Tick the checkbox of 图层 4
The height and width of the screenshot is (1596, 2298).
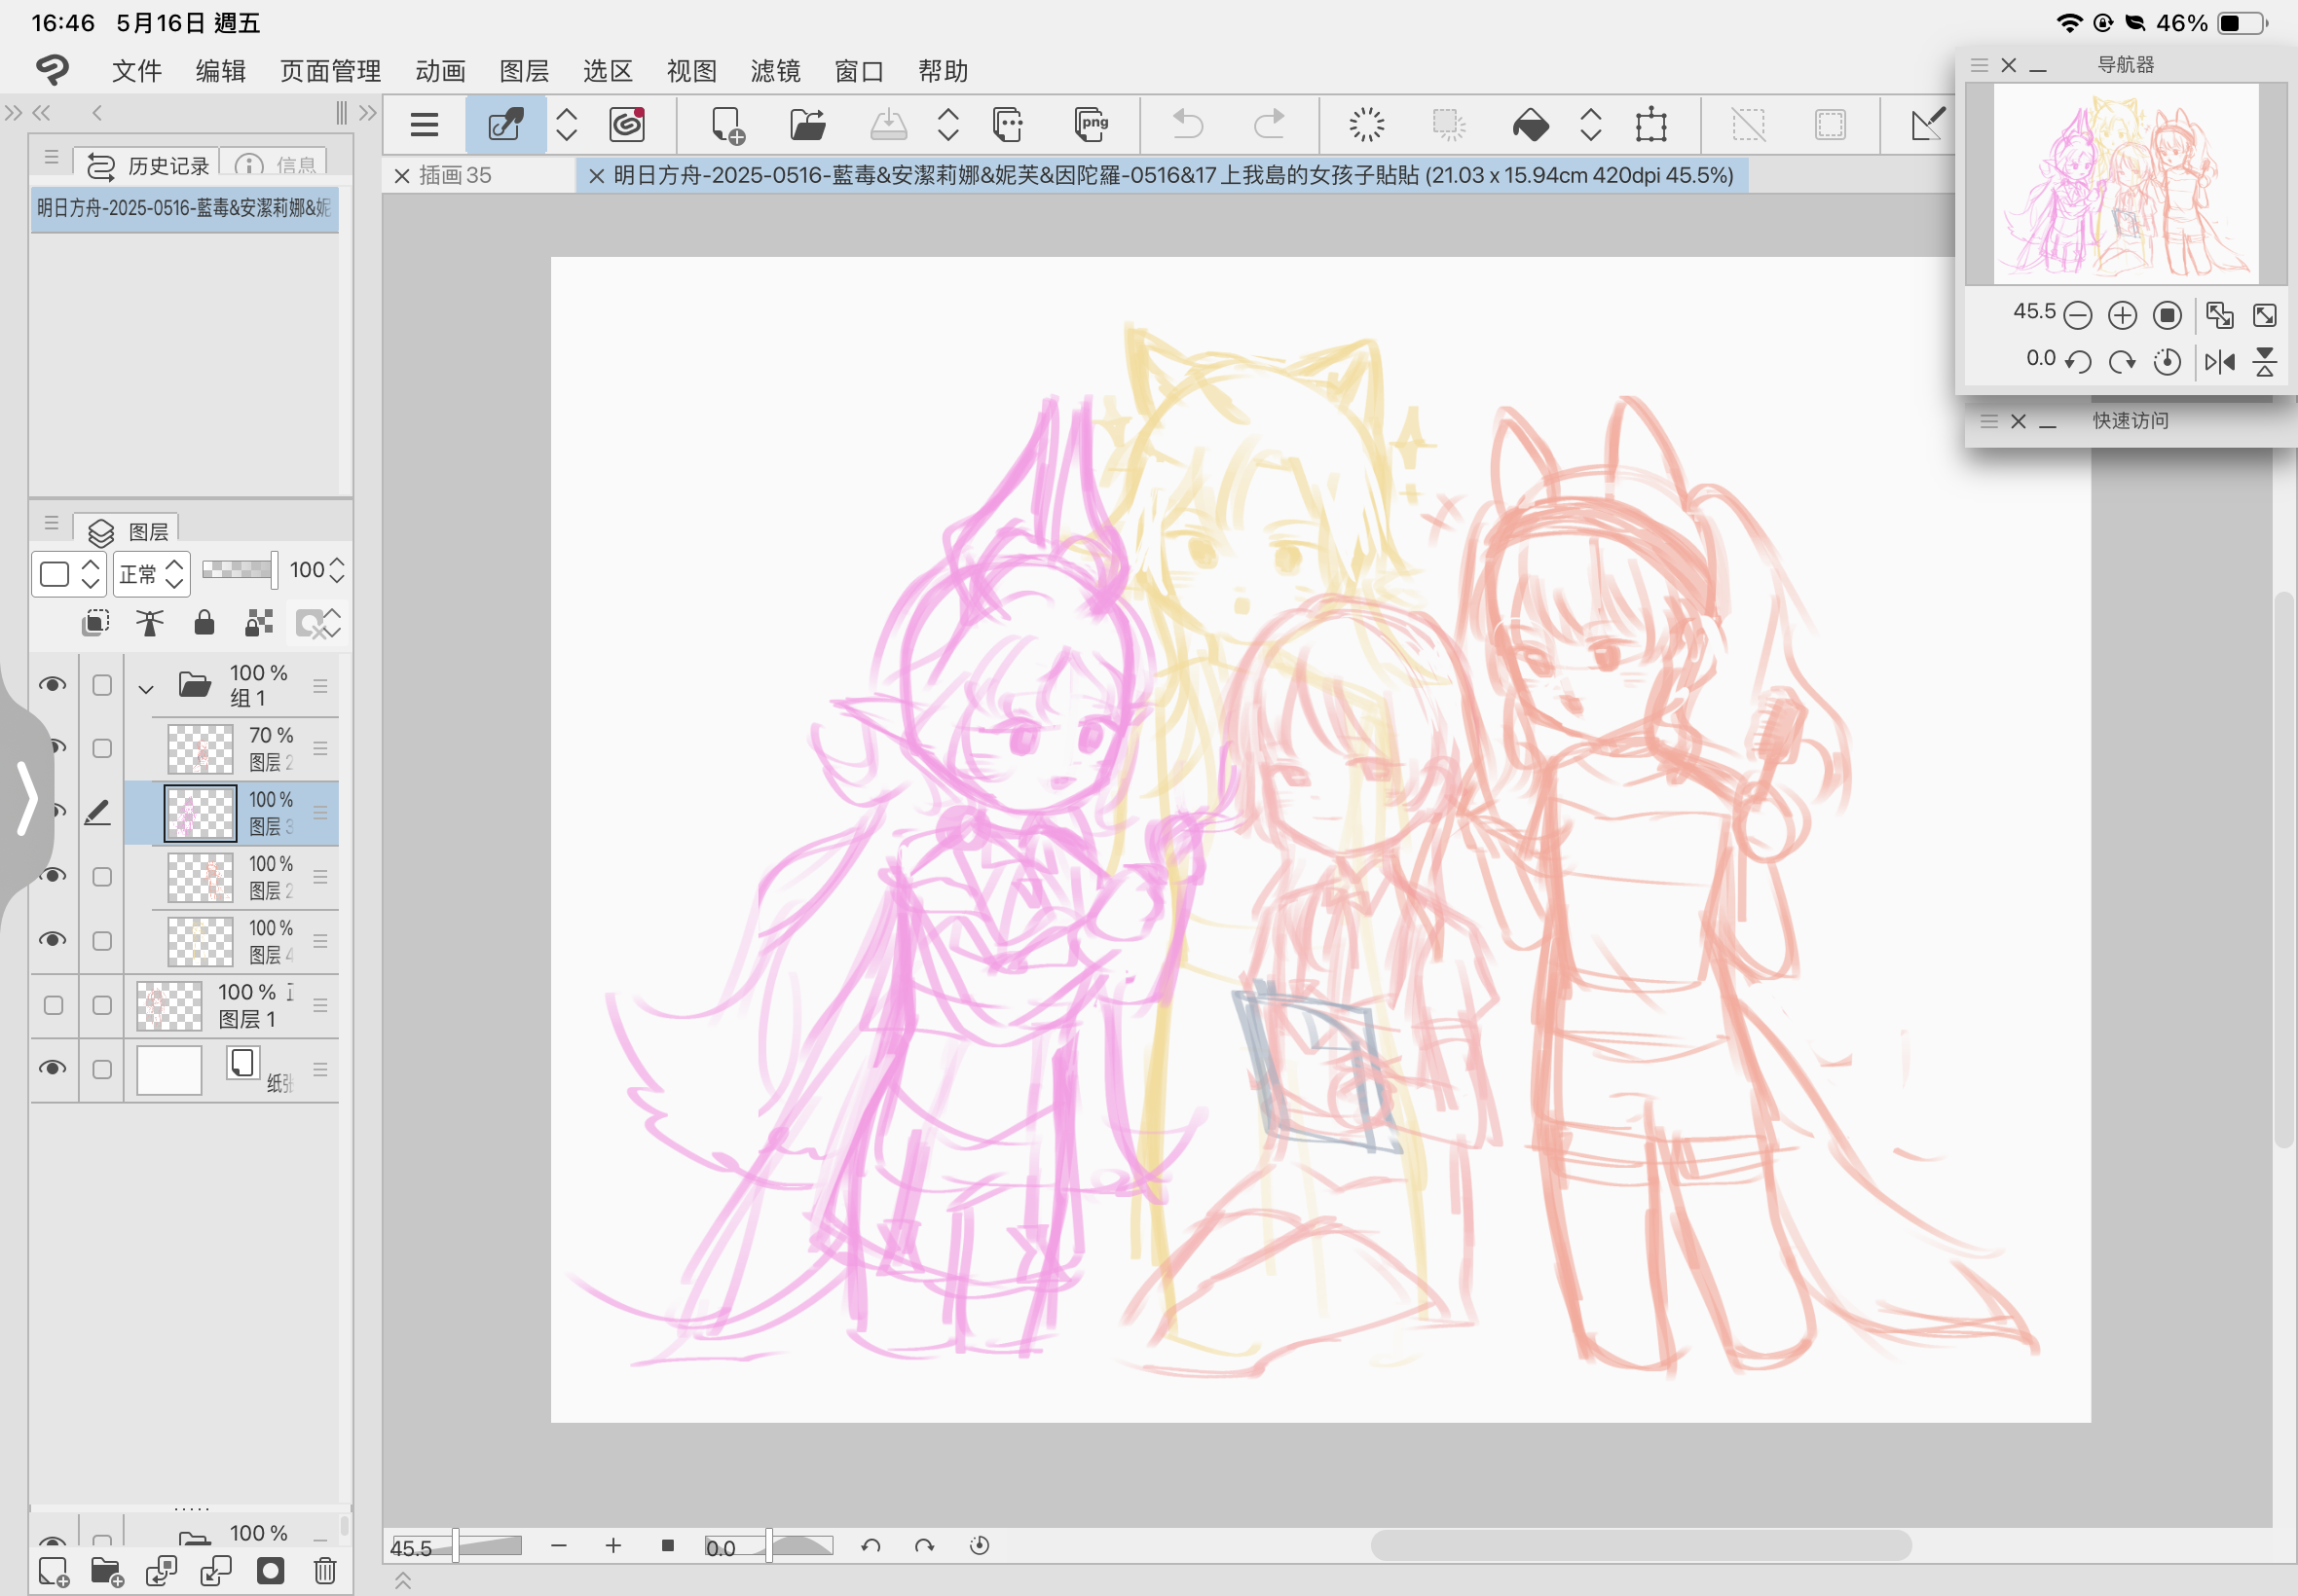coord(102,941)
